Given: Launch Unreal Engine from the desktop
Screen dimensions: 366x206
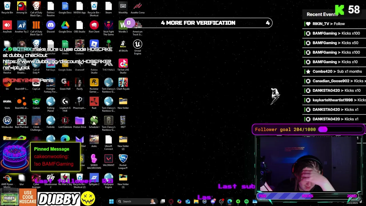Looking at the screenshot, I should (x=138, y=47).
